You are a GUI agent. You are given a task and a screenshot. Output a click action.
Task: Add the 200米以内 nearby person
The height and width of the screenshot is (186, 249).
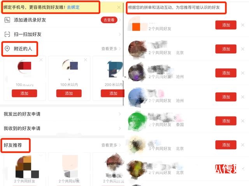pos(112,93)
